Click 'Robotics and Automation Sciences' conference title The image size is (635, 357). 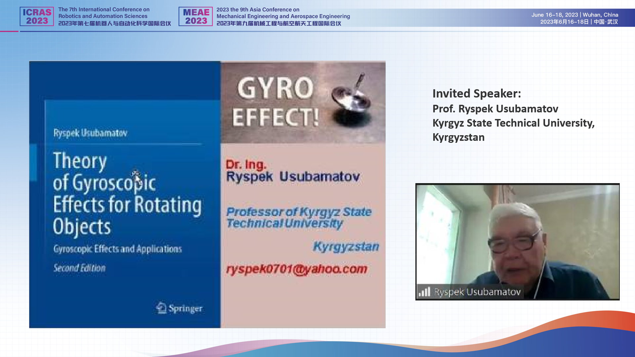point(103,16)
